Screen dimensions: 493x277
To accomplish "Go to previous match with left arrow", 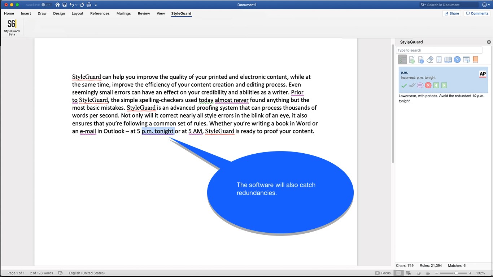I will pyautogui.click(x=436, y=85).
